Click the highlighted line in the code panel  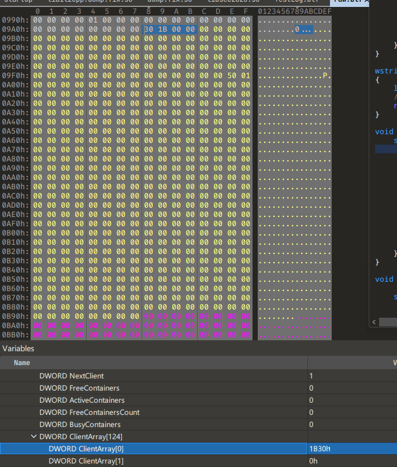pos(385,149)
